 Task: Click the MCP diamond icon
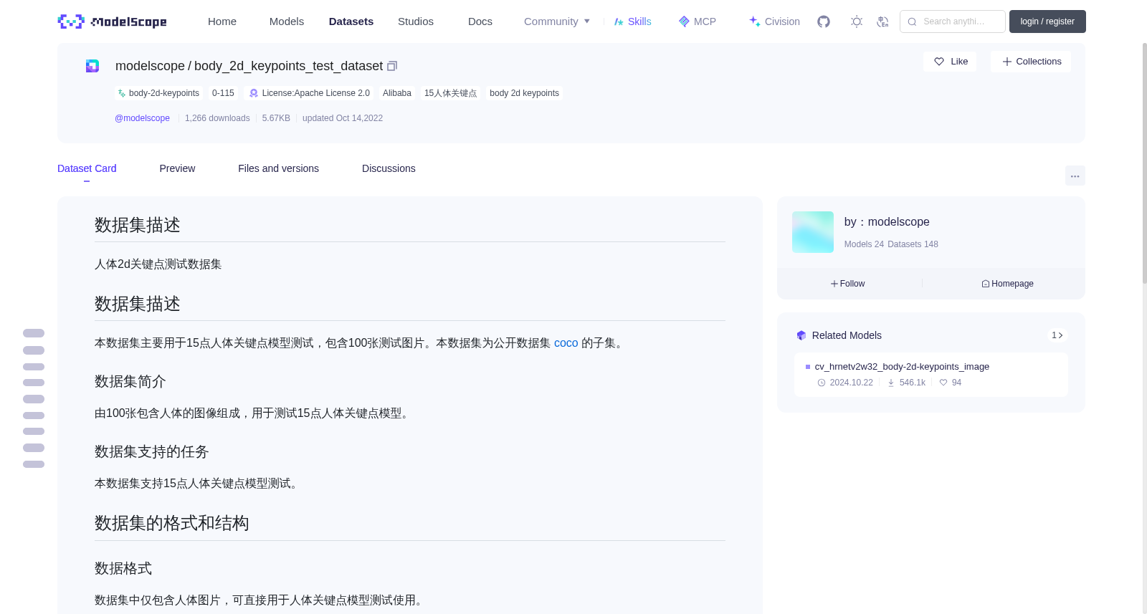pyautogui.click(x=684, y=21)
